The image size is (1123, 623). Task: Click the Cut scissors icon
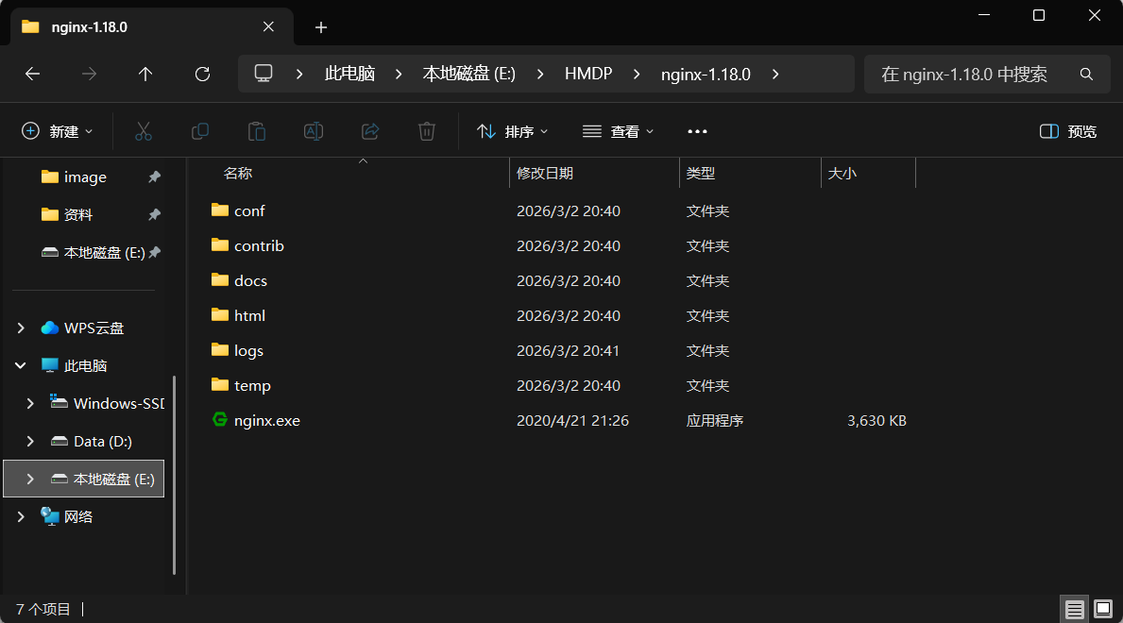(x=144, y=131)
